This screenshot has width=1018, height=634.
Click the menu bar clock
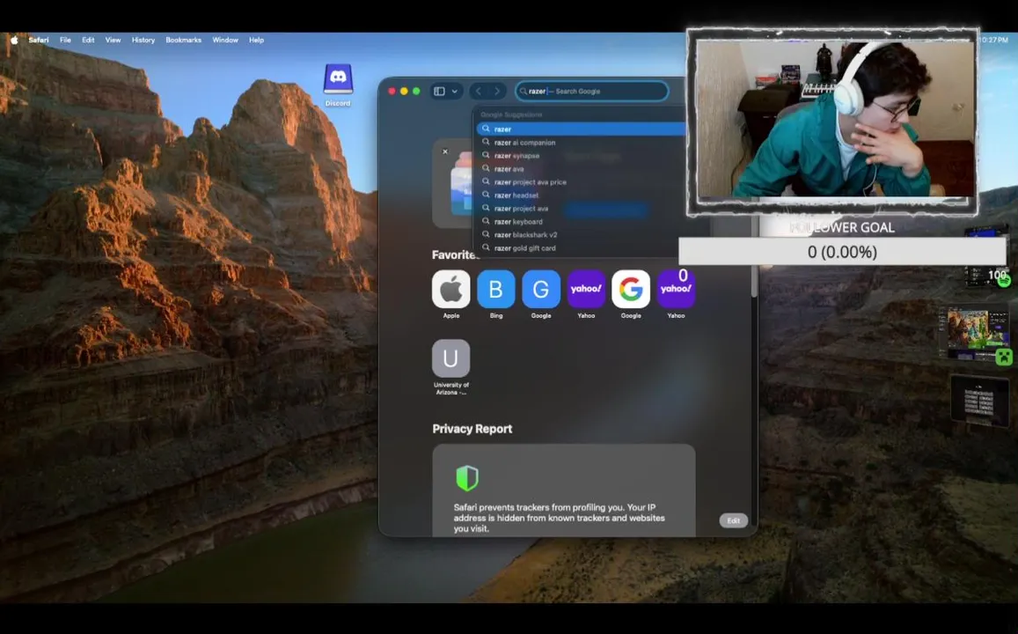point(994,41)
